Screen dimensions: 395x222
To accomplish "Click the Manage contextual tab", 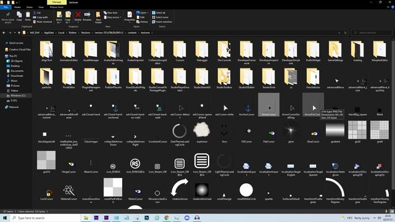I will point(57,2).
